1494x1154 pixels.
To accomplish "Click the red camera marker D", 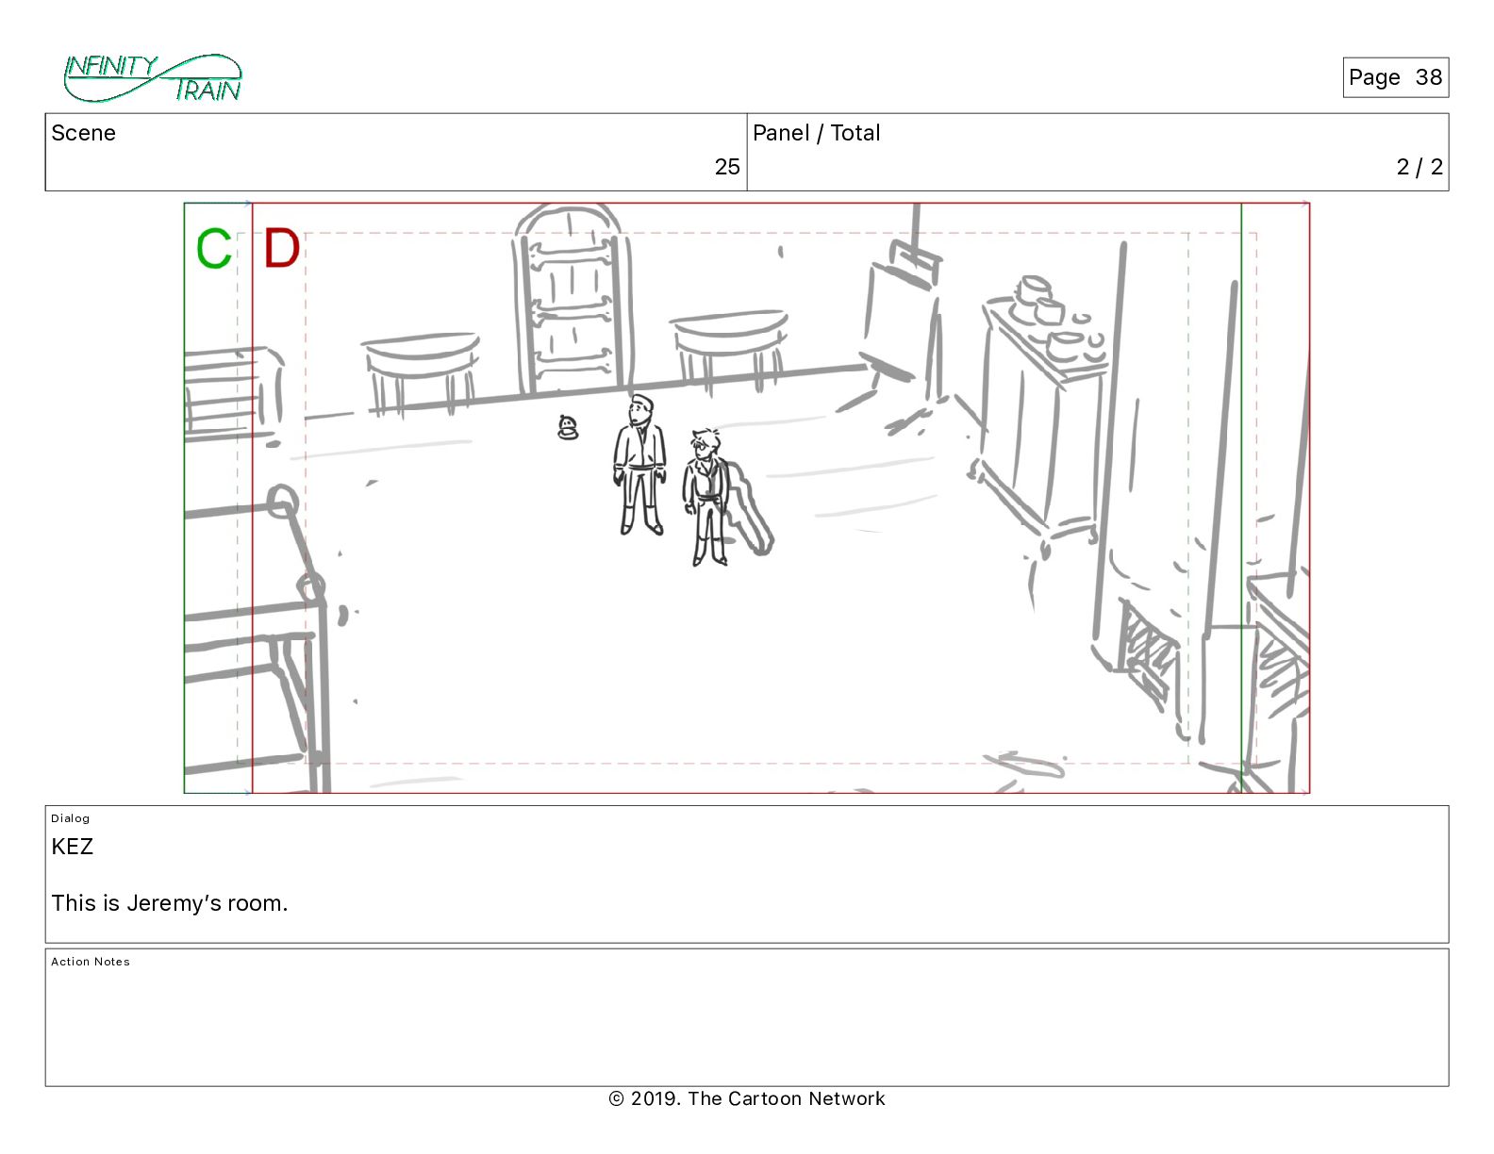I will 281,248.
